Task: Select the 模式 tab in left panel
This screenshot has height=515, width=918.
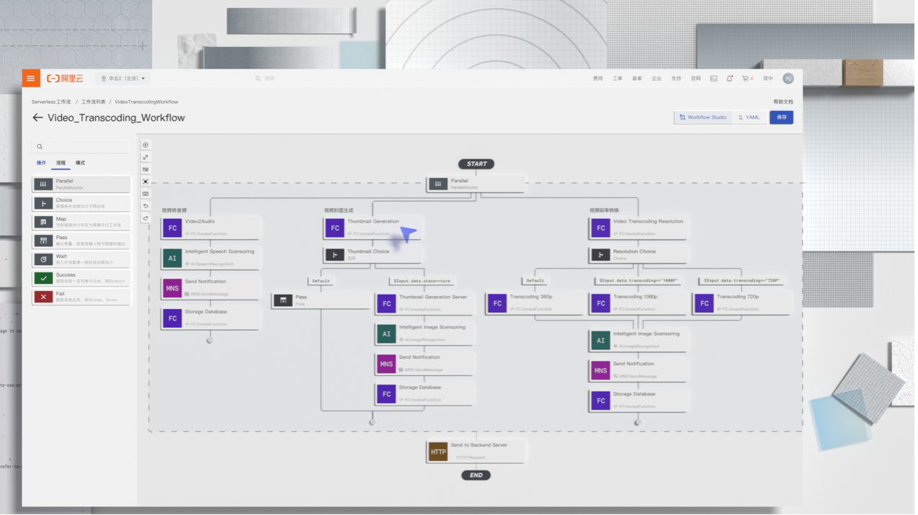Action: click(x=80, y=163)
